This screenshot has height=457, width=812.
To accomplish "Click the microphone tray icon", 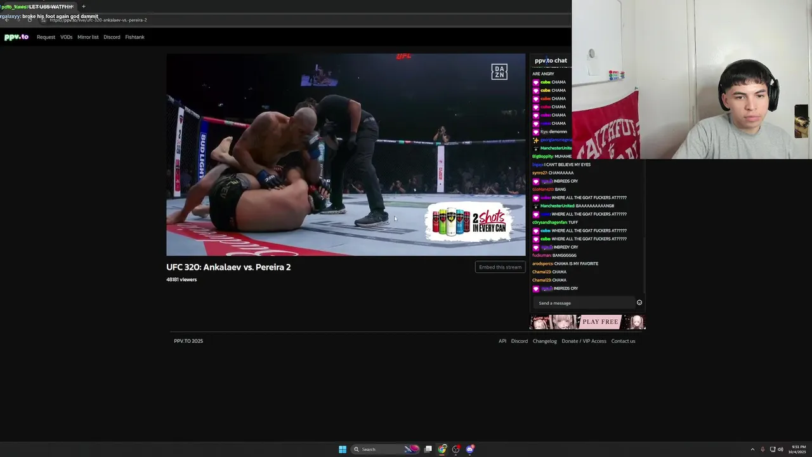I will coord(763,449).
